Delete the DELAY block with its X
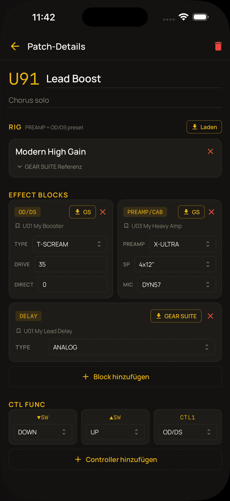 coord(210,316)
